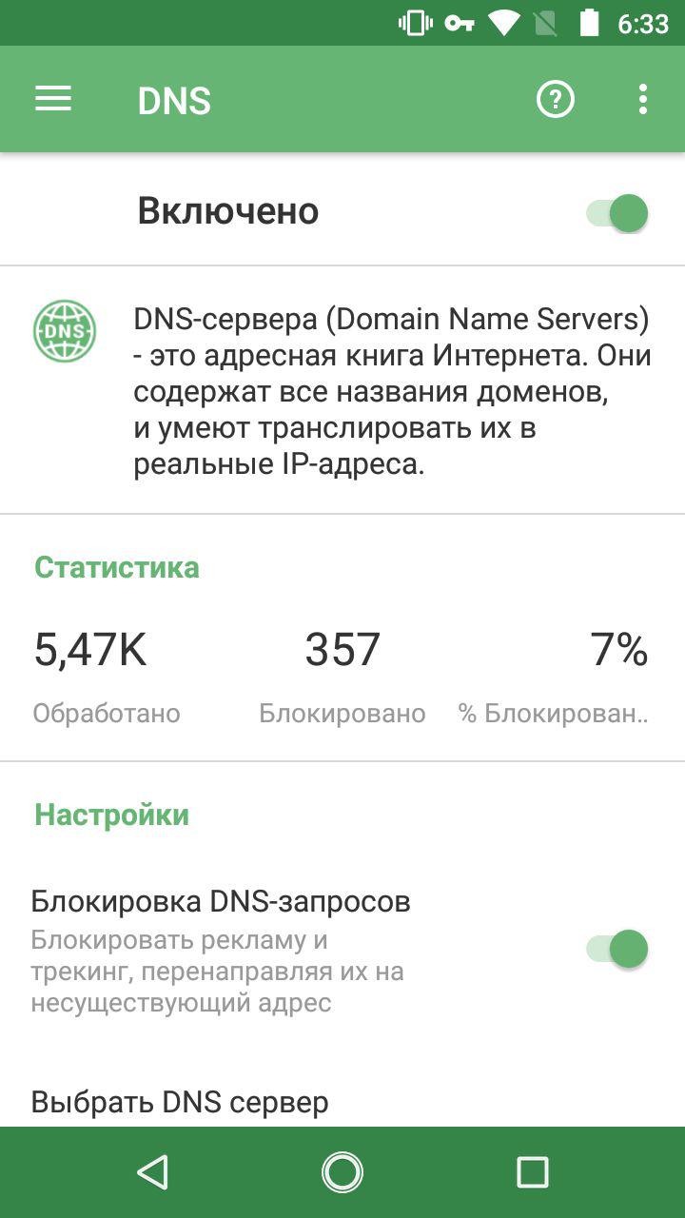The image size is (685, 1218).
Task: Tap the VPN key status icon
Action: (x=460, y=23)
